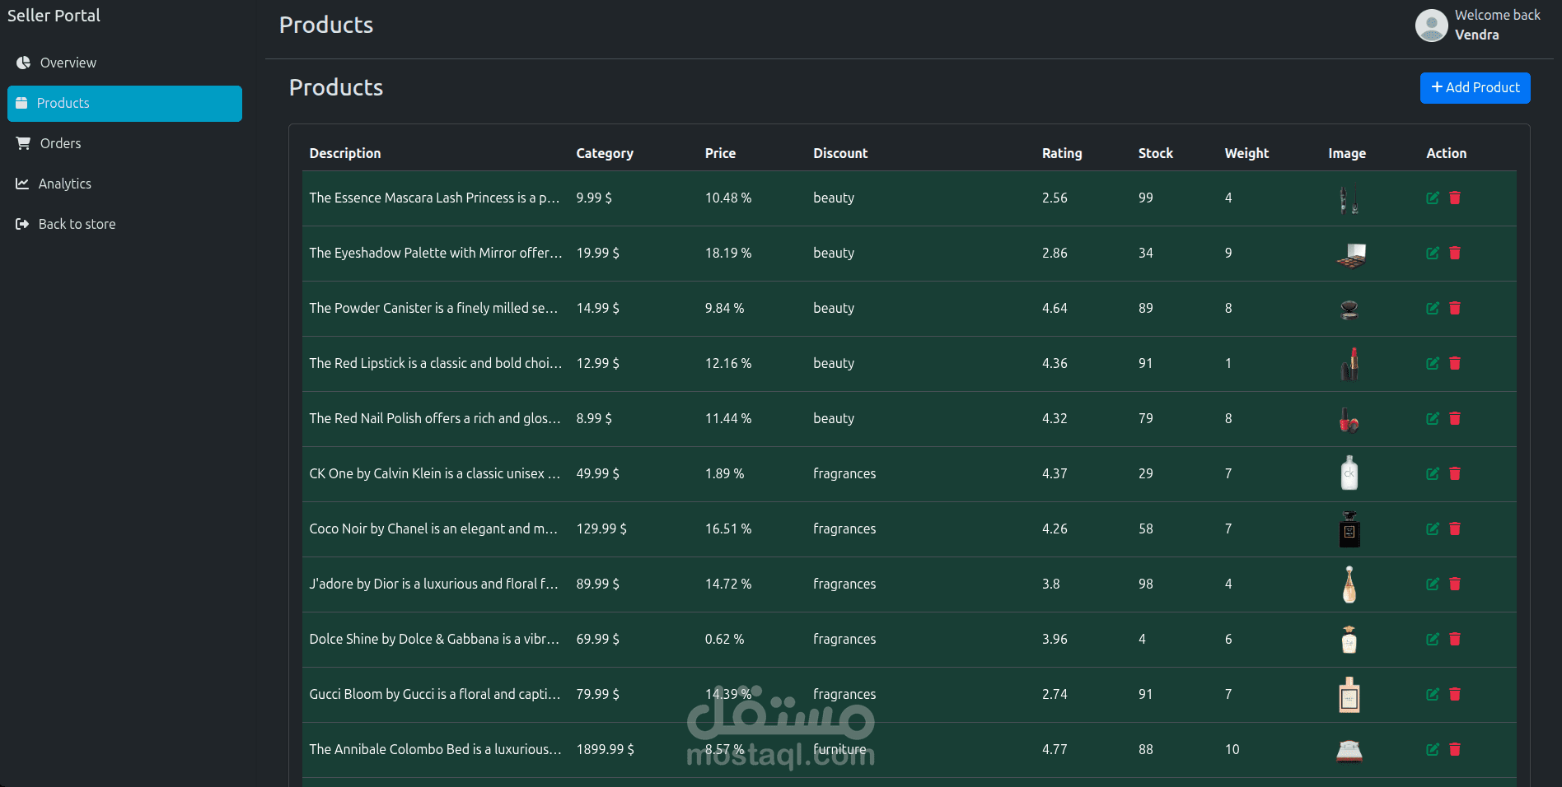Open edit for Coco Noir by Chanel
1562x787 pixels.
pyautogui.click(x=1433, y=529)
